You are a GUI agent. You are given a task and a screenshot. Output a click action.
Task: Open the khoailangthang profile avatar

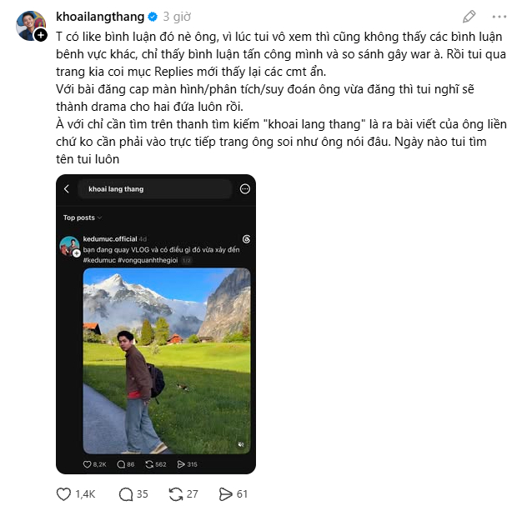click(30, 25)
